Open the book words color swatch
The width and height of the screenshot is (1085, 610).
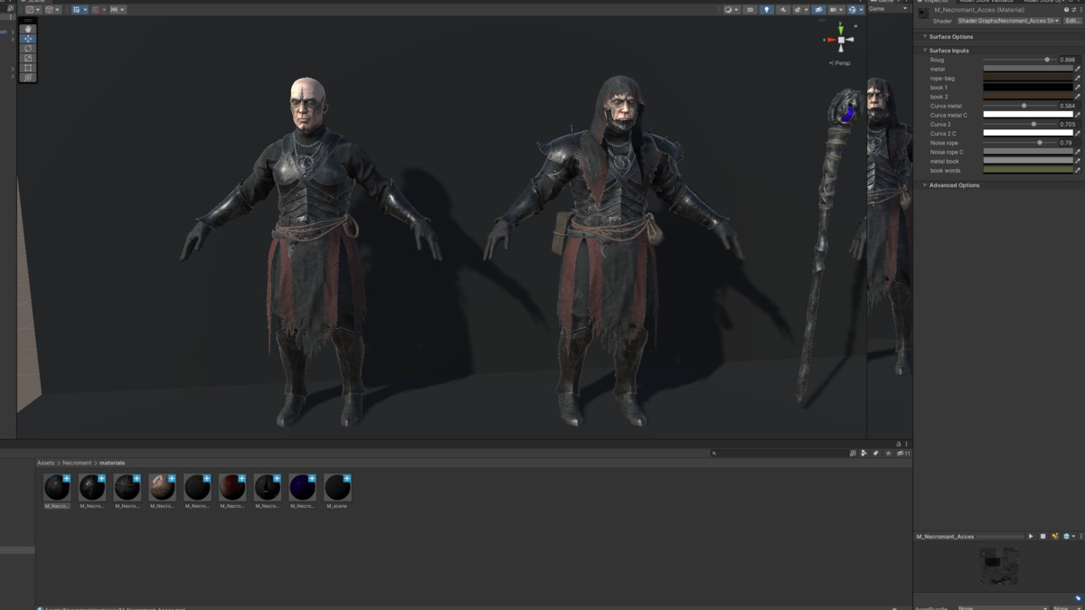(1027, 170)
